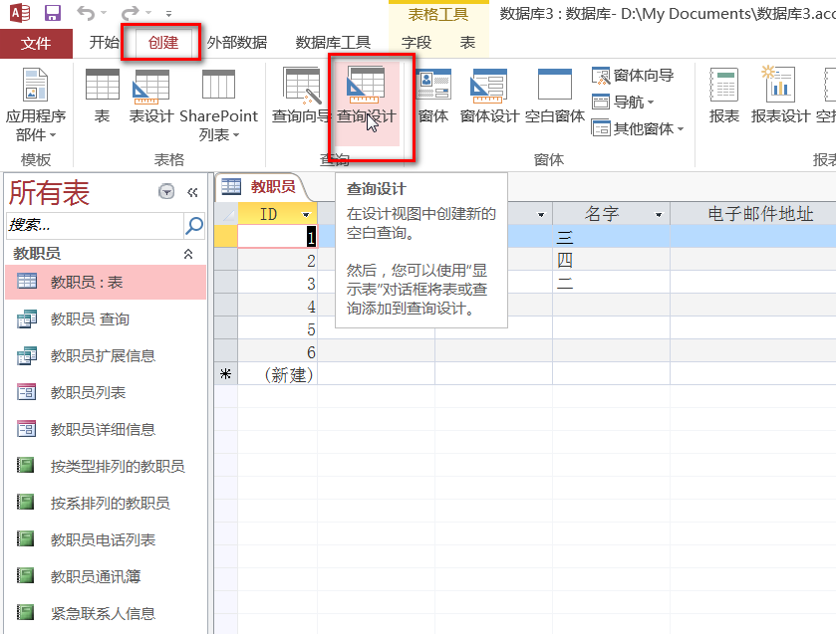Switch to the 数据库工具 ribbon tab
The image size is (836, 634).
pos(333,42)
